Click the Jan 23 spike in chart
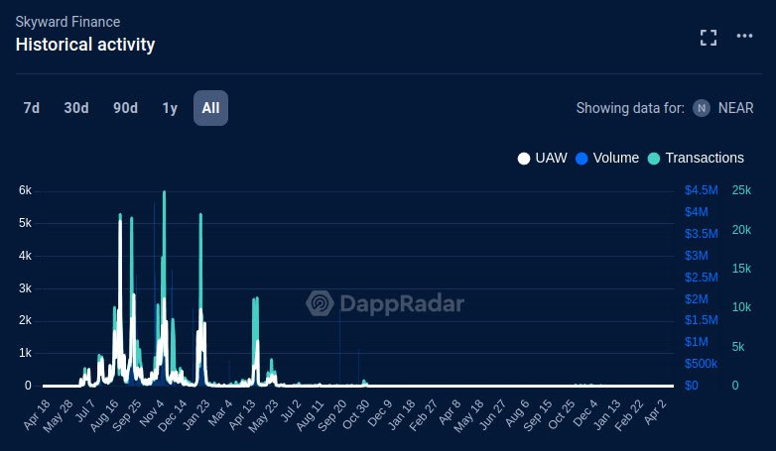 pos(201,218)
